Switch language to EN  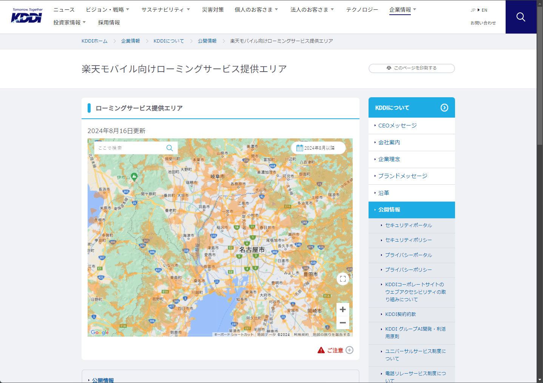[484, 10]
